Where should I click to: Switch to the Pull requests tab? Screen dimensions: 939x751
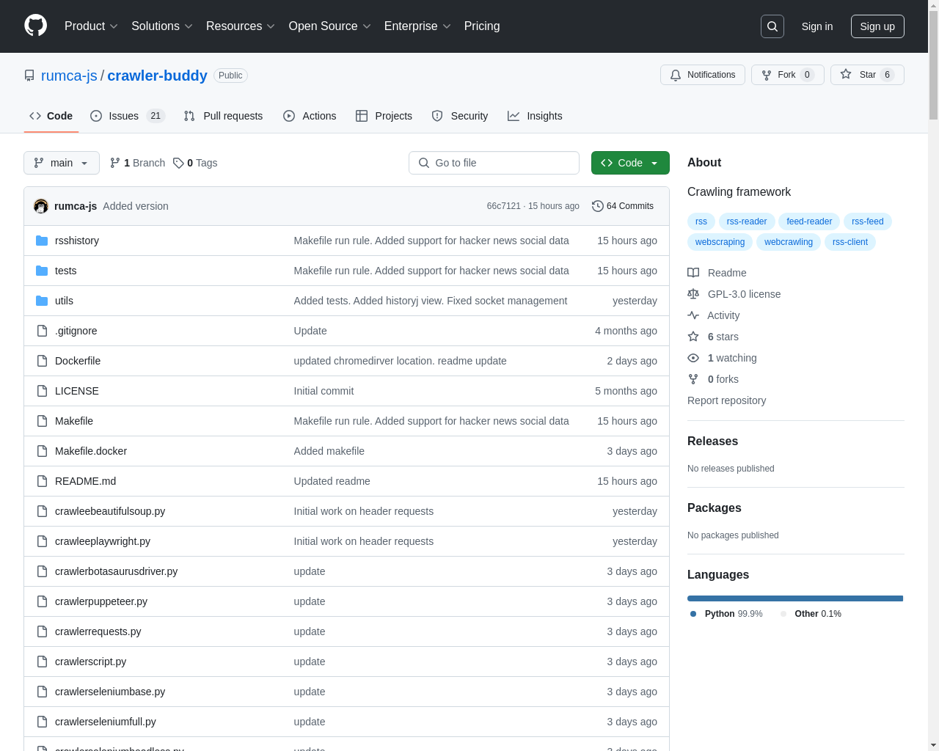(x=223, y=116)
